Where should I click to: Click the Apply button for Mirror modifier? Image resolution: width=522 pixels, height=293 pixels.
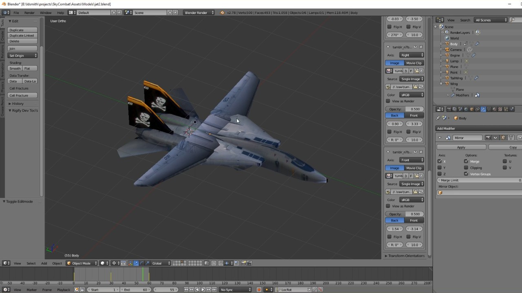(x=461, y=147)
